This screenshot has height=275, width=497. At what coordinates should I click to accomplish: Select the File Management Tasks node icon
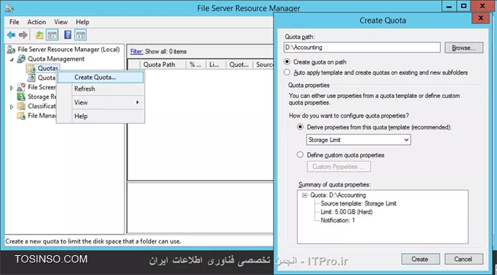pyautogui.click(x=21, y=116)
